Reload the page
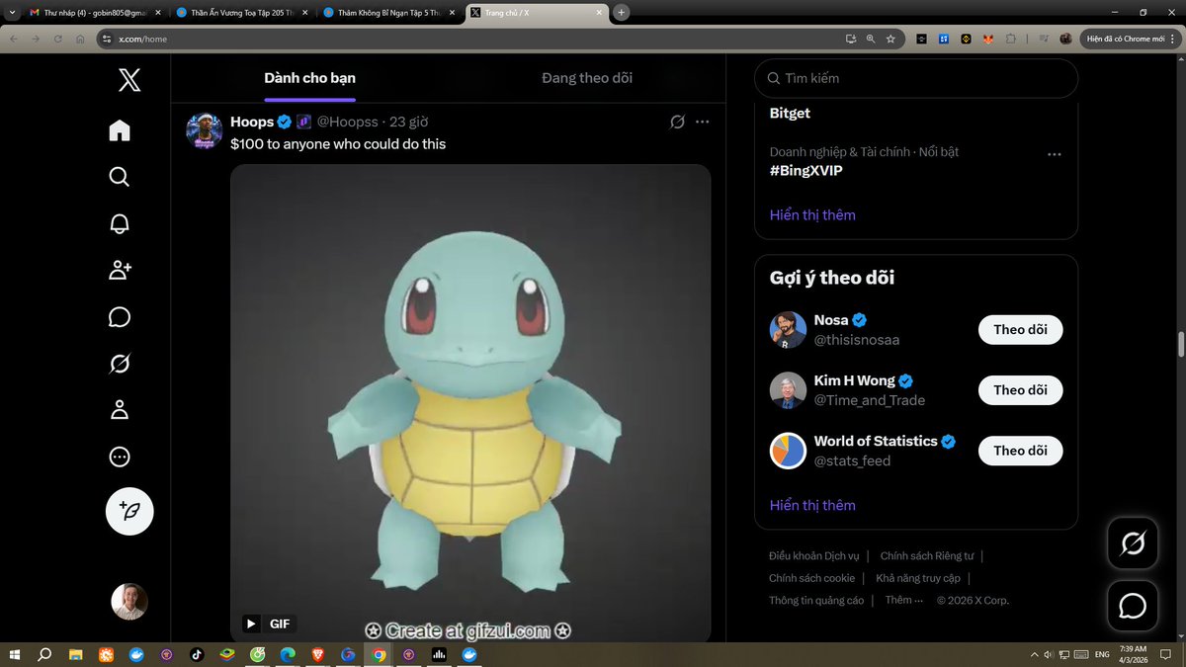The image size is (1186, 667). [58, 39]
